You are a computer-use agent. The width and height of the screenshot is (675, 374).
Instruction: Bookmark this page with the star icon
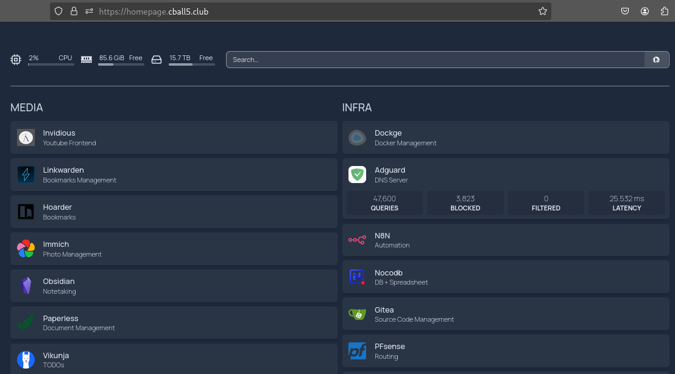[542, 12]
